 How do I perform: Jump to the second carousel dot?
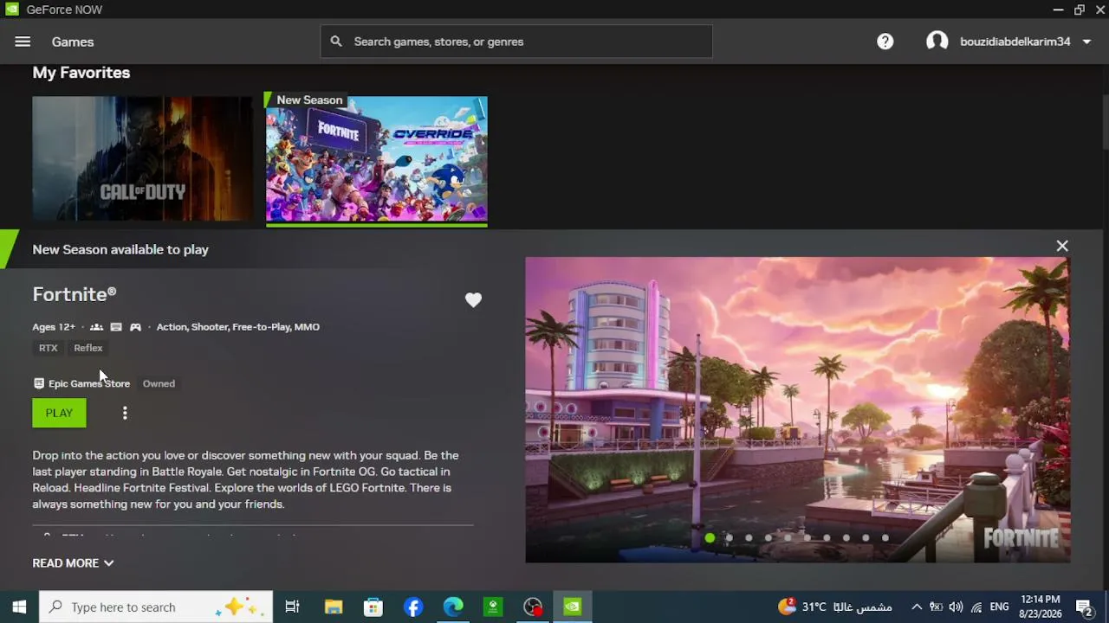729,538
